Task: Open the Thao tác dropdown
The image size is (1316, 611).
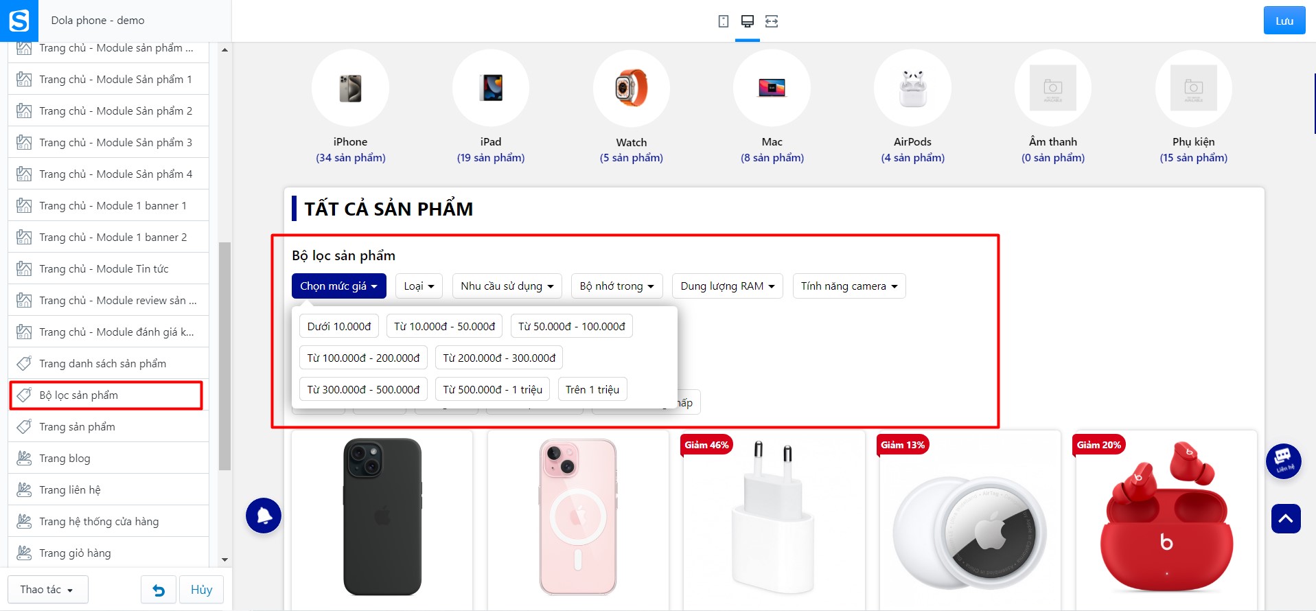Action: pos(47,590)
